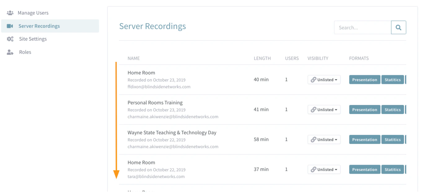Click the Server Recordings video camera icon
421x196 pixels.
[x=10, y=26]
